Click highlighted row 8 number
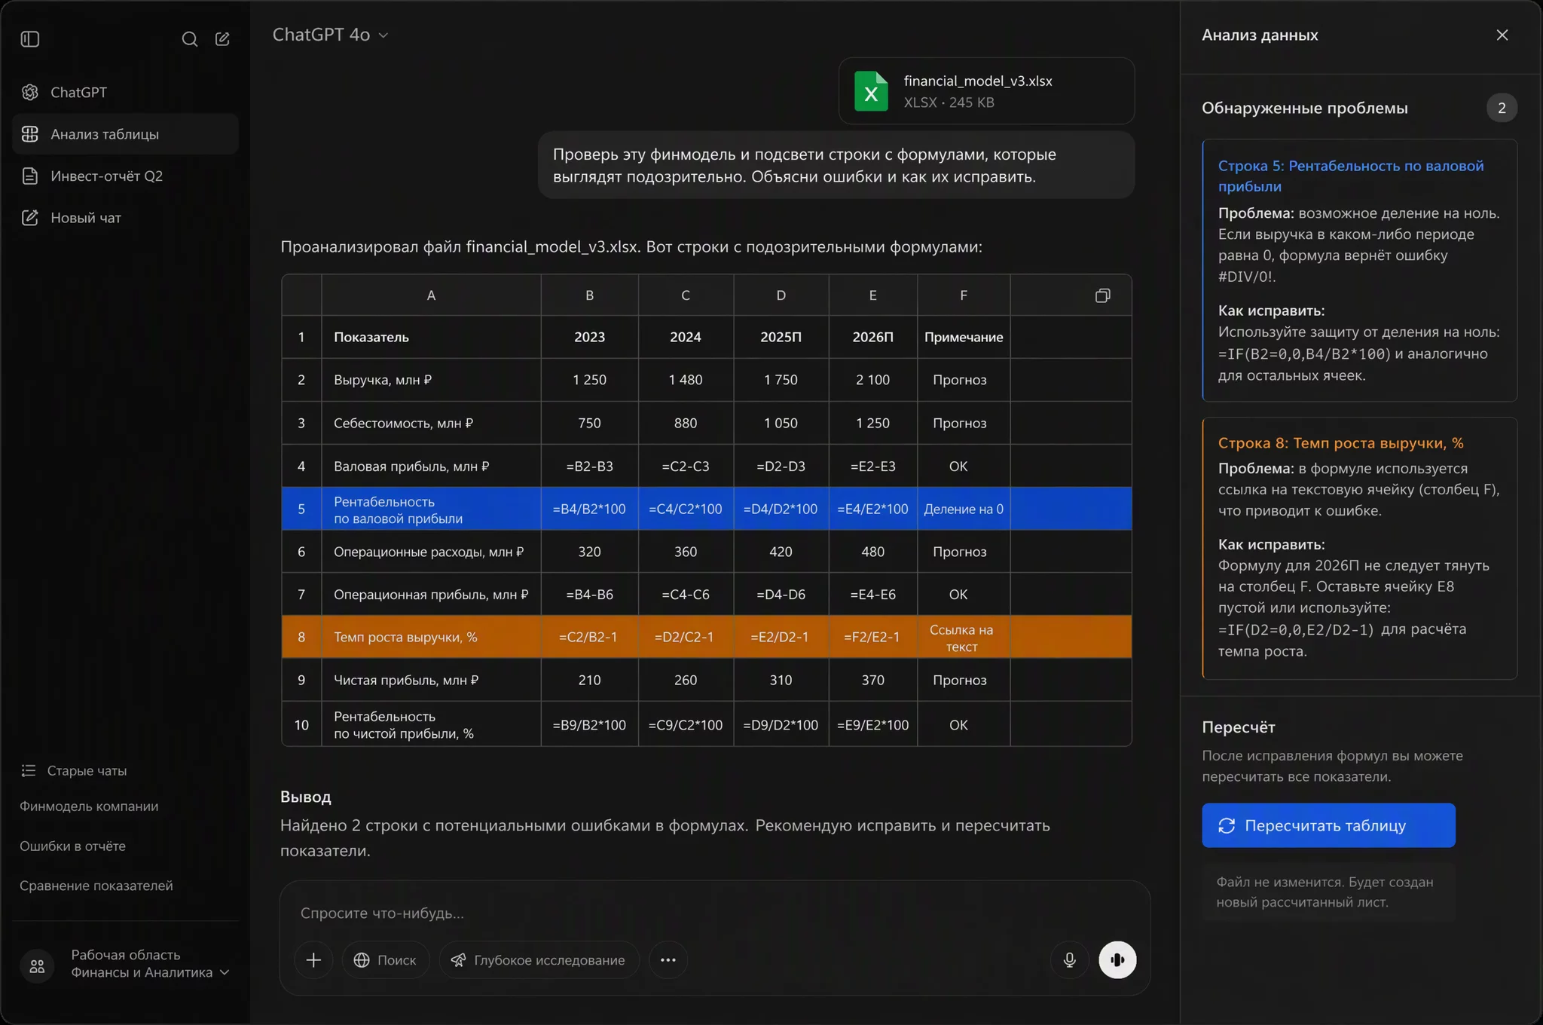 (x=301, y=637)
